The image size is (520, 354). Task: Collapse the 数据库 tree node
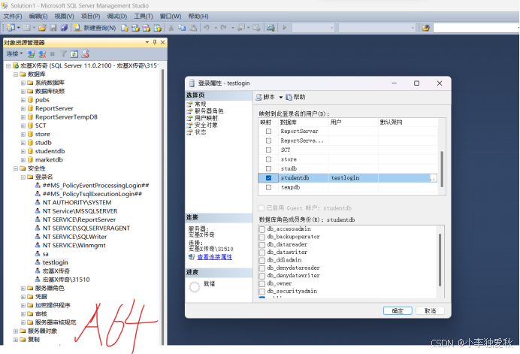tap(16, 74)
